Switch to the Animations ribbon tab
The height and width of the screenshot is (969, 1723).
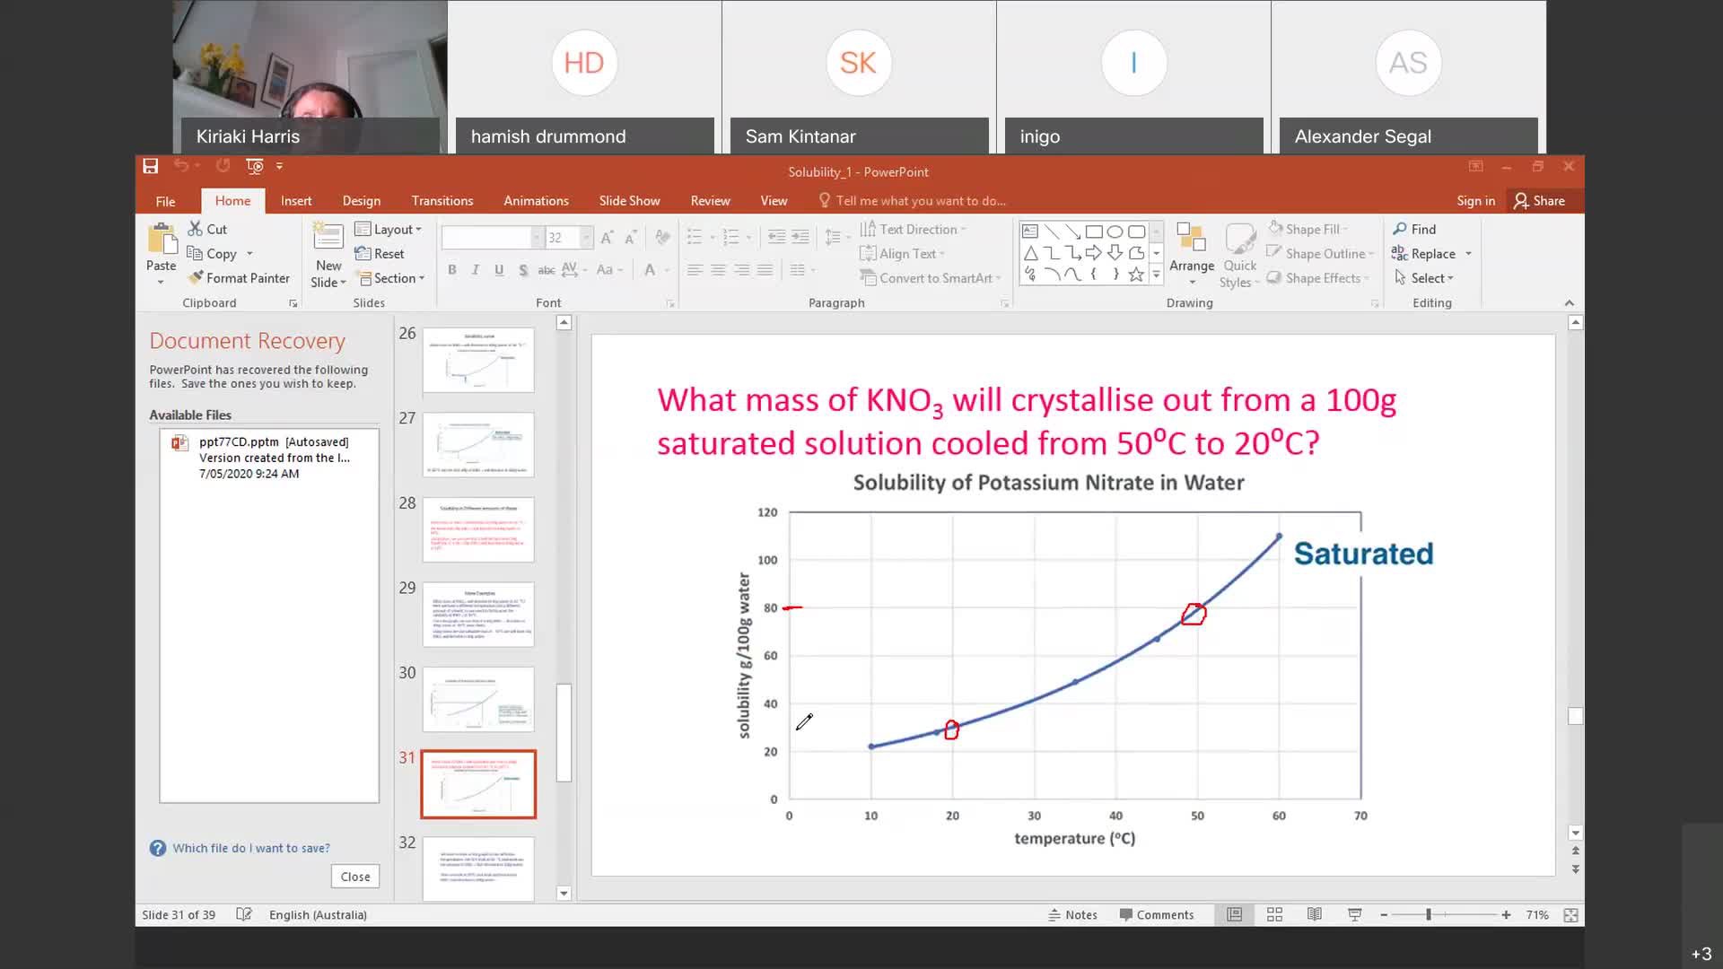[536, 200]
